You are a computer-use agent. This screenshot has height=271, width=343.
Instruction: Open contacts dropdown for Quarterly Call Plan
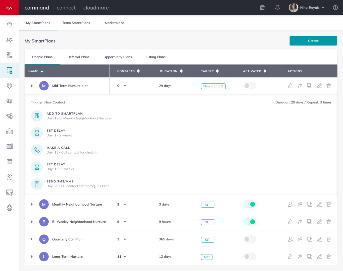point(125,239)
